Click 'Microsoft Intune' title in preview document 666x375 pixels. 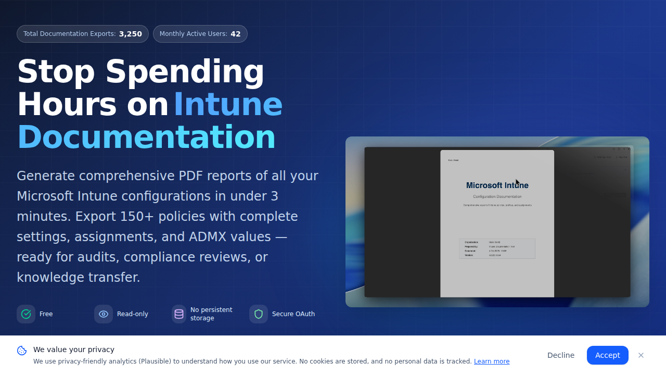[x=497, y=185]
